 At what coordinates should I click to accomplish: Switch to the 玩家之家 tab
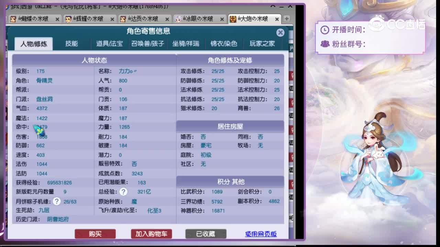coord(262,44)
